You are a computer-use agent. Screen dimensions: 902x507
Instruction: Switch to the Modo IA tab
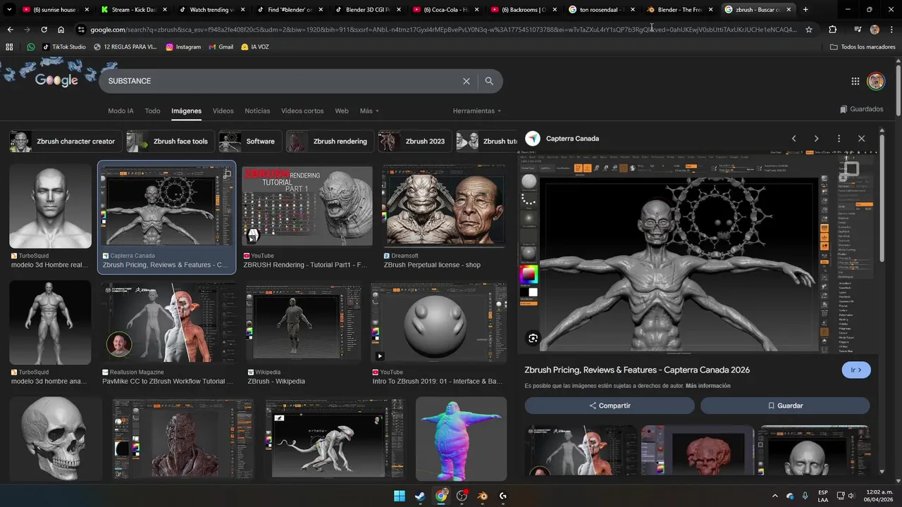pos(121,111)
